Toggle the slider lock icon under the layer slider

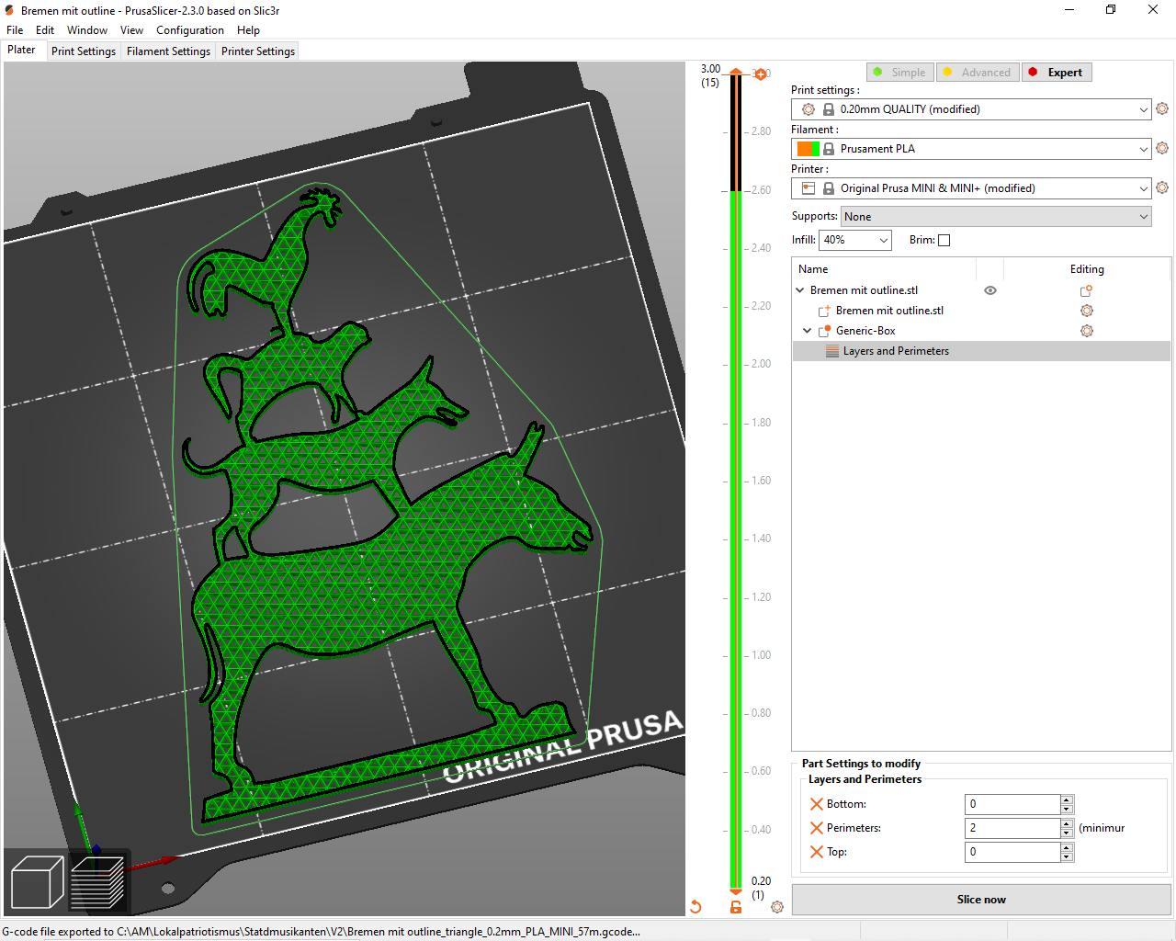coord(736,907)
